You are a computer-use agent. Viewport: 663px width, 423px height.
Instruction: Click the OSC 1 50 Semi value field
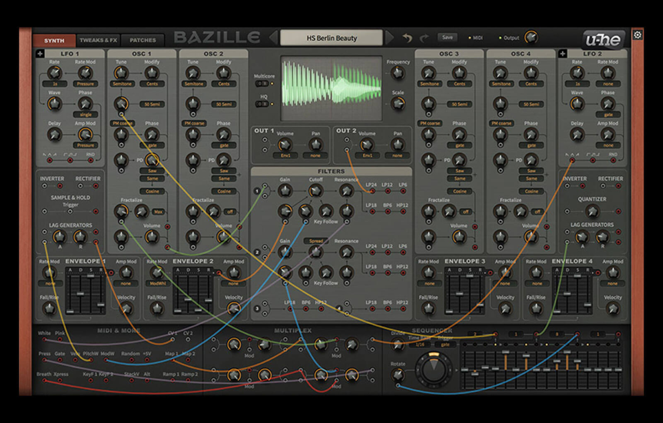coord(152,104)
